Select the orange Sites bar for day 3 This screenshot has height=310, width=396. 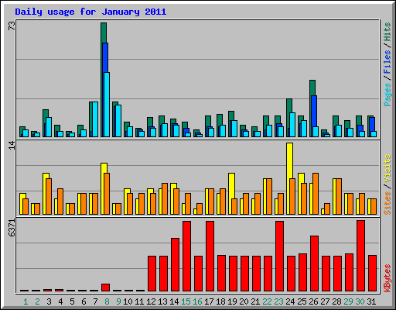pyautogui.click(x=49, y=196)
